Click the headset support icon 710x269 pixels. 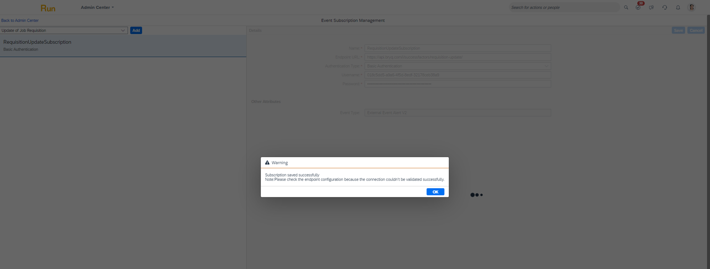pos(664,7)
